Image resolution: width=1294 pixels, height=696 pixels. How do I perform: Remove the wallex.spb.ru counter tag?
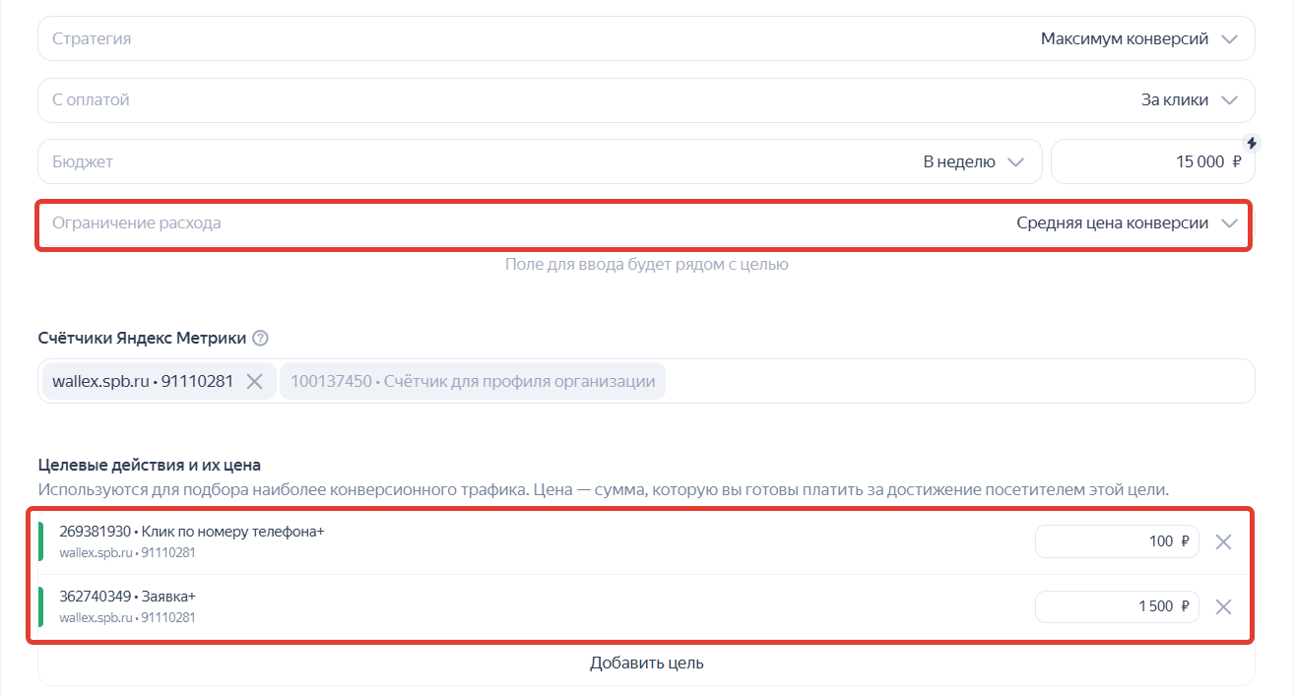pos(254,382)
